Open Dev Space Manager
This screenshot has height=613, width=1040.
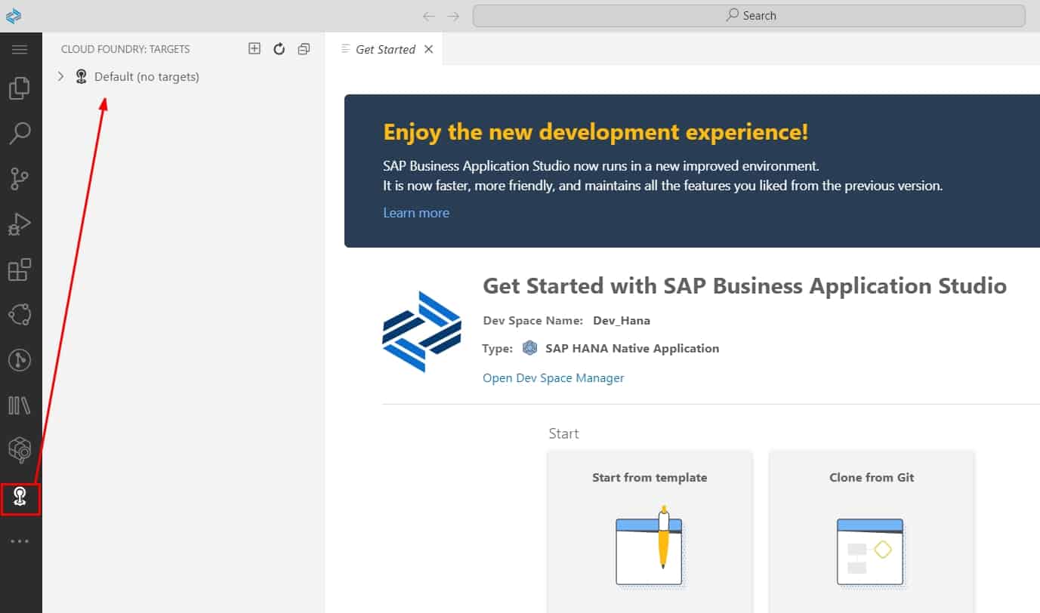point(553,377)
